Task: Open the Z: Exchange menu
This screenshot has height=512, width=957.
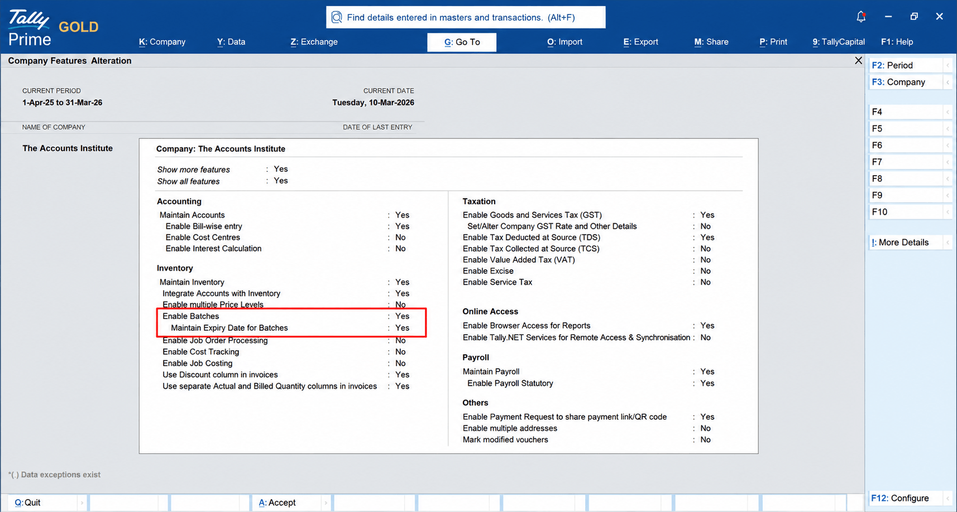Action: coord(314,42)
